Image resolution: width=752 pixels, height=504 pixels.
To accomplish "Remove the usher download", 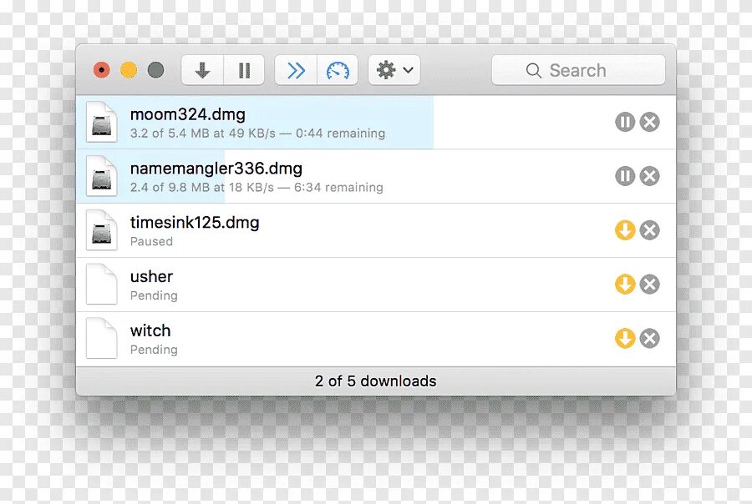I will pyautogui.click(x=650, y=285).
